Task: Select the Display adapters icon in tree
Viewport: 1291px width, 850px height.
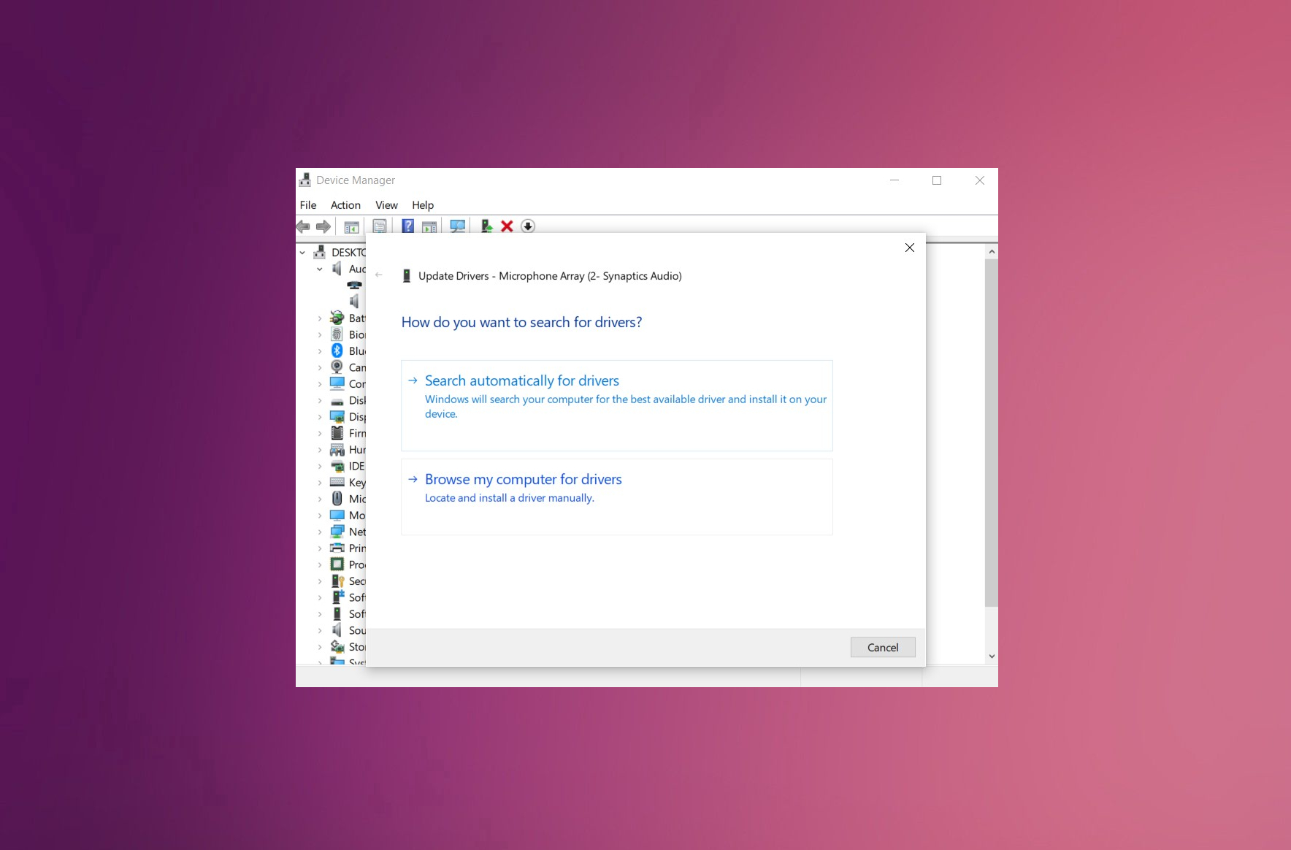Action: [337, 416]
